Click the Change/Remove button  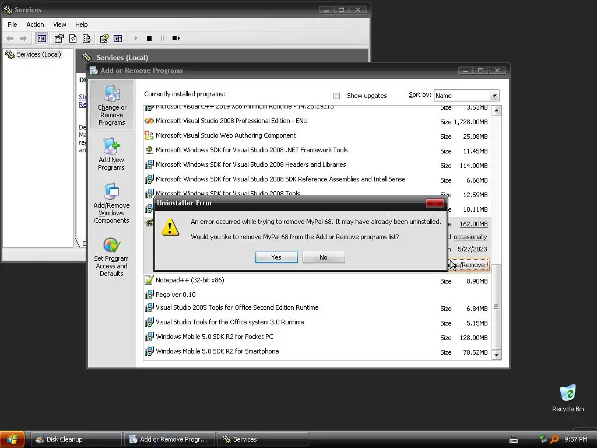point(468,265)
